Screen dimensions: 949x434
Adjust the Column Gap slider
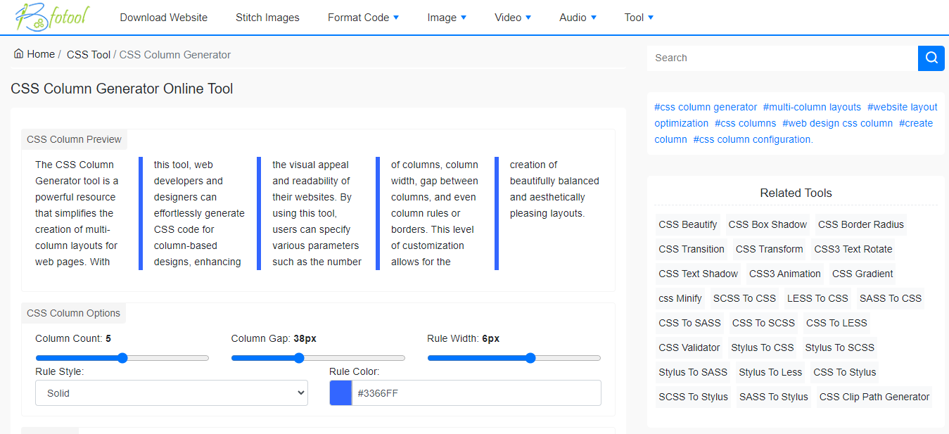[x=299, y=358]
